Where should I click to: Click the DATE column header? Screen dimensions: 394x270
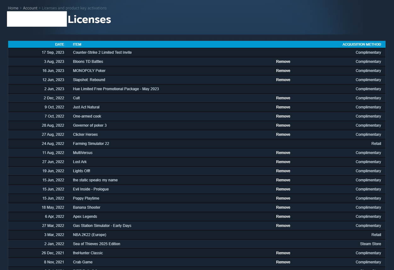click(60, 44)
